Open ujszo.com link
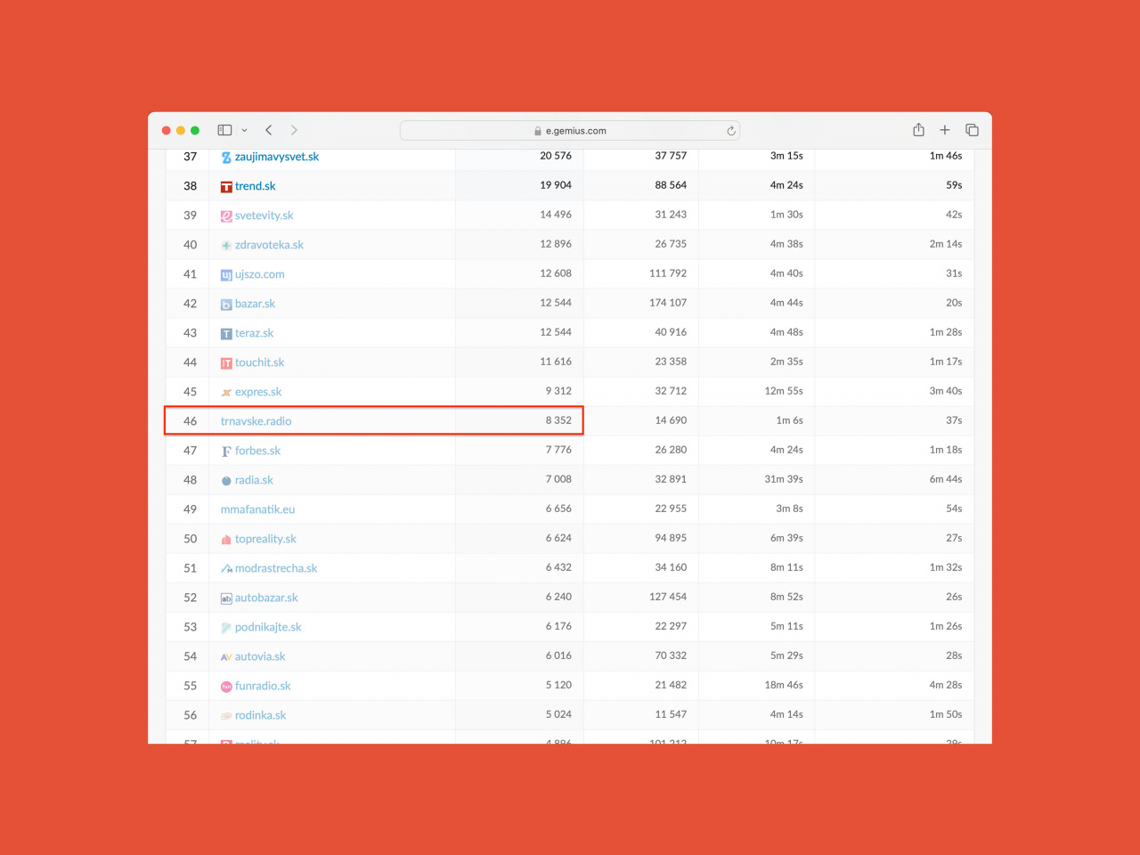The image size is (1140, 855). [259, 274]
